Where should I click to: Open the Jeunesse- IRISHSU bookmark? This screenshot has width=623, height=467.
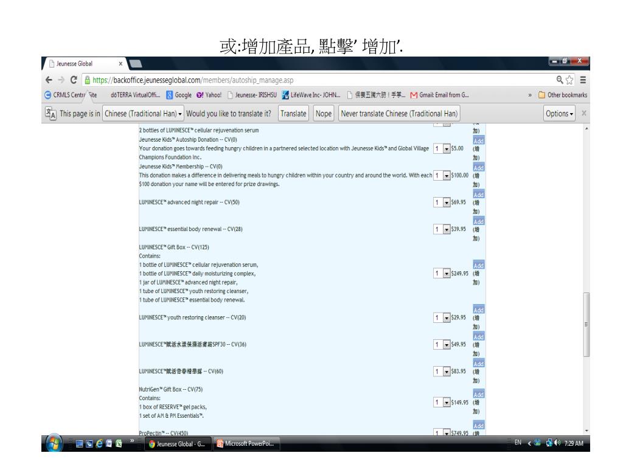252,95
